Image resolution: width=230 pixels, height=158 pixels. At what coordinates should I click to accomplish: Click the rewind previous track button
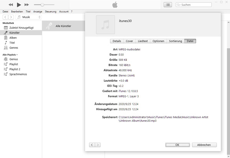pos(11,5)
